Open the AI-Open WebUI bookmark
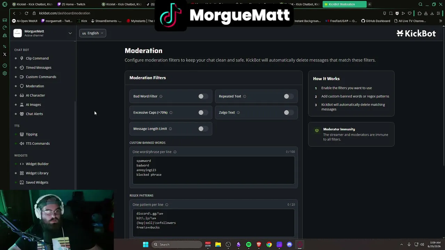The height and width of the screenshot is (250, 445). tap(25, 21)
